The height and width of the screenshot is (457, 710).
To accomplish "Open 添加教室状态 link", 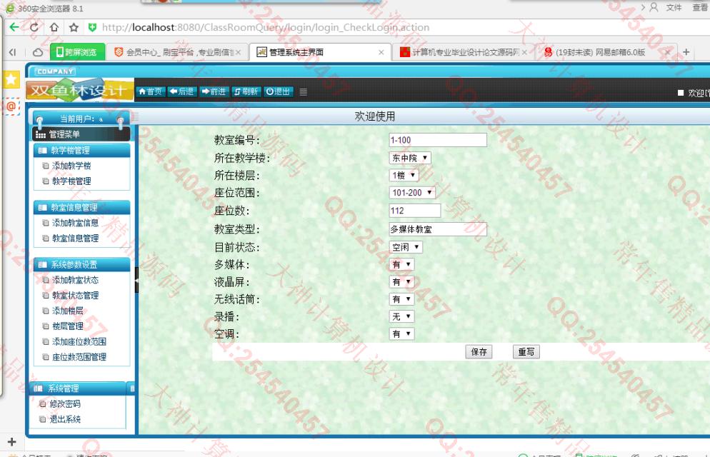I will (75, 280).
